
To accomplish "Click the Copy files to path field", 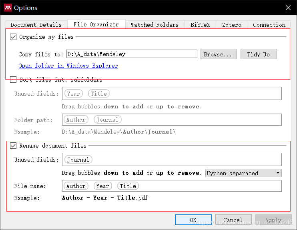I will click(x=132, y=54).
